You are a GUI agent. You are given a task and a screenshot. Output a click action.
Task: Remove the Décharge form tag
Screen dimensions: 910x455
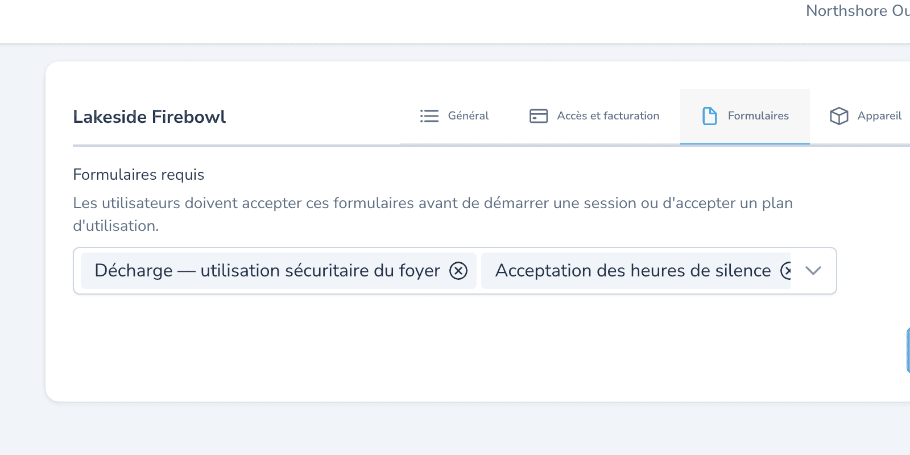point(458,271)
